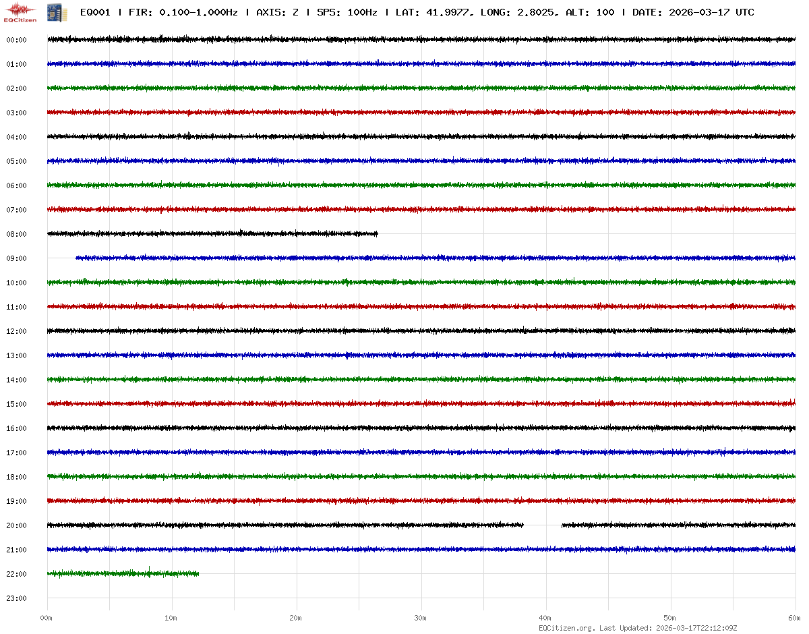Click the 10m mark on the minute axis
The width and height of the screenshot is (809, 634).
coord(171,618)
